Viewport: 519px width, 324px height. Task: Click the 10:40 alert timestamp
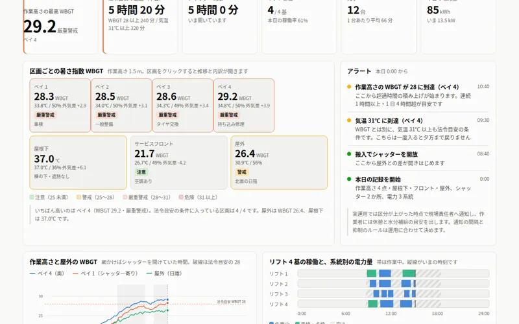483,87
